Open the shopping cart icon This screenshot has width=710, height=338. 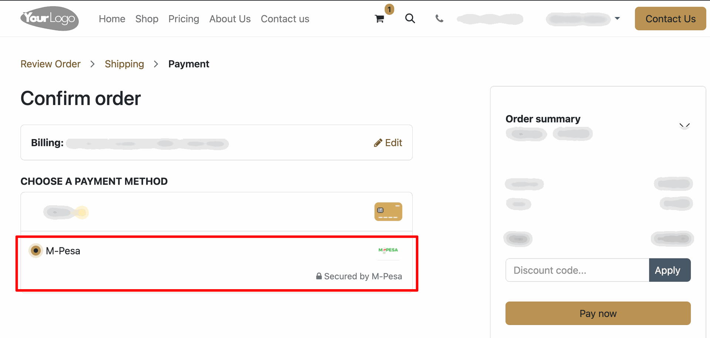point(379,19)
